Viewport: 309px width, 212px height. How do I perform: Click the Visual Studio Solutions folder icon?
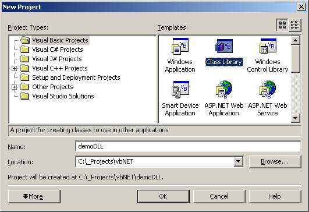click(25, 96)
